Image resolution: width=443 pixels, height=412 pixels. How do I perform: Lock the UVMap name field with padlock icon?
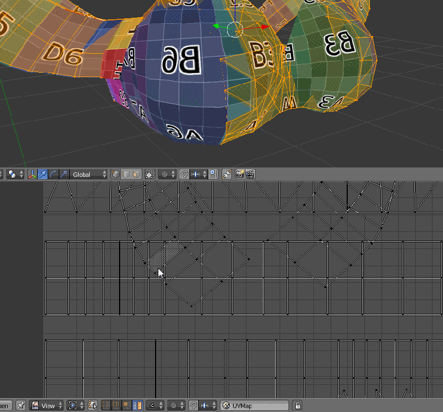click(297, 405)
